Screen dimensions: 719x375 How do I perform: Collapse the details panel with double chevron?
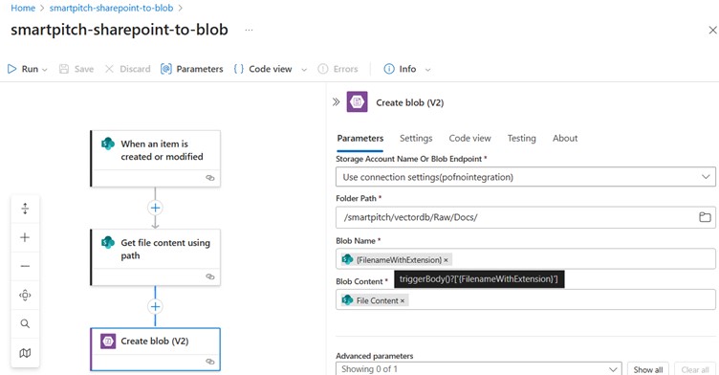[337, 102]
